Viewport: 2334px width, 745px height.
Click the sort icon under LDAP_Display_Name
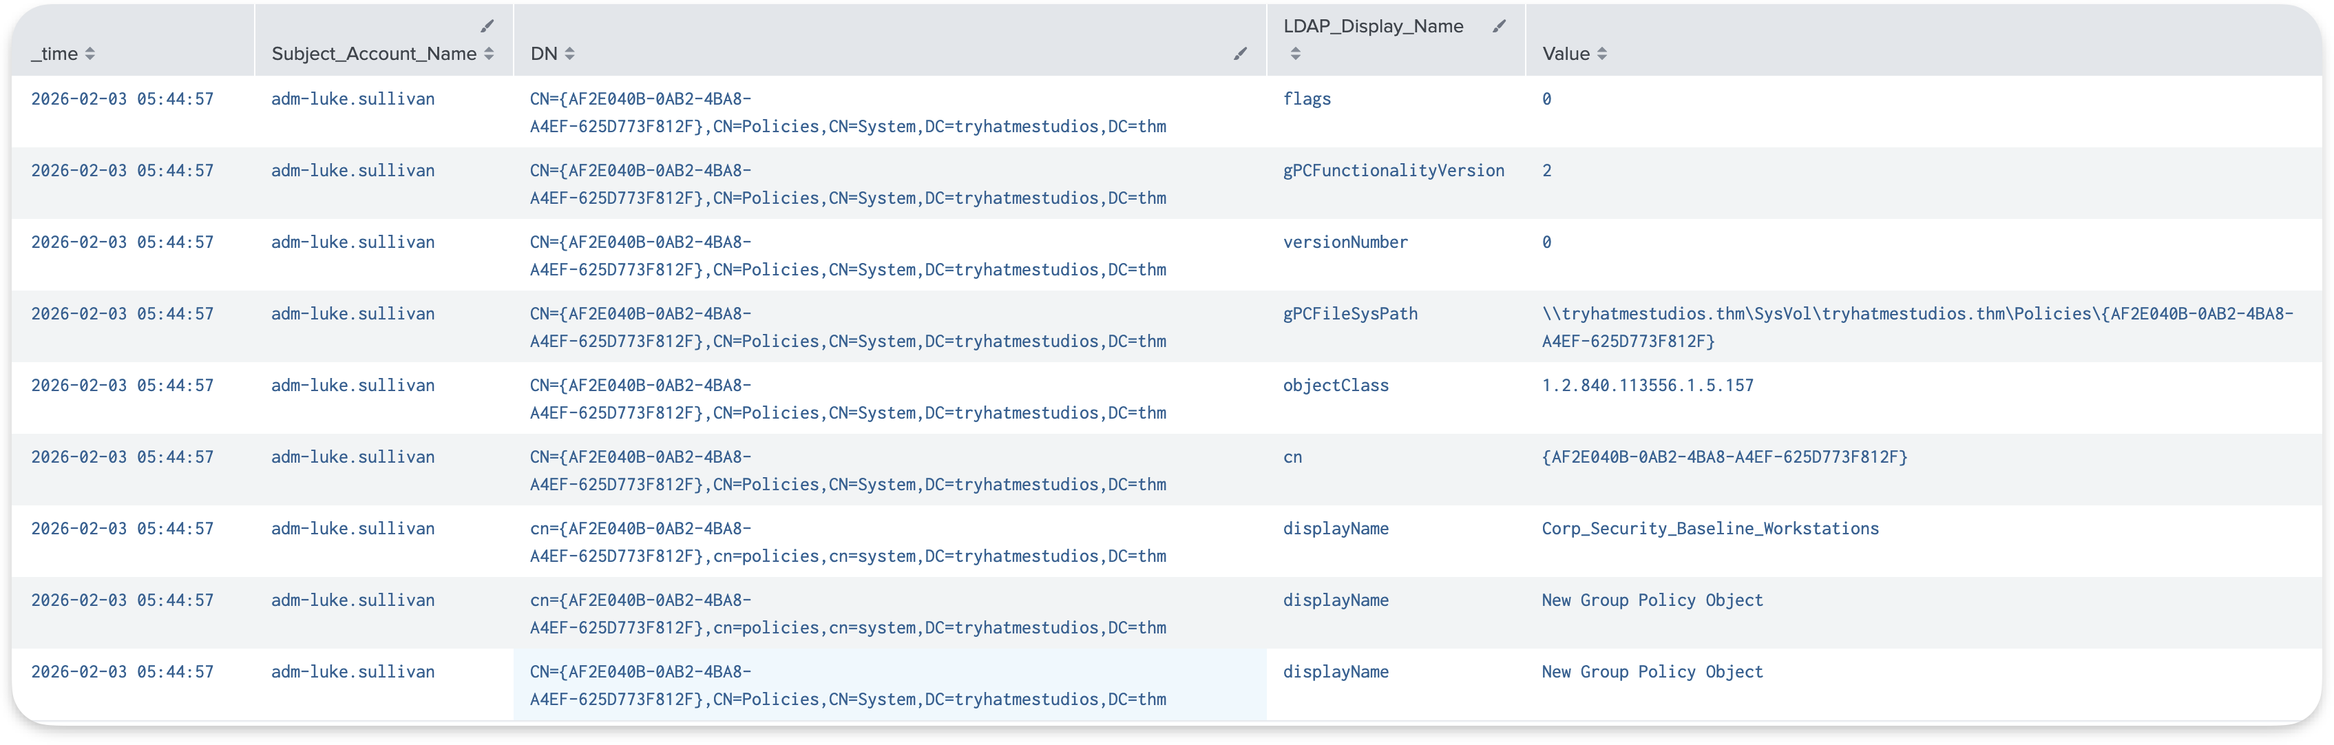[1295, 54]
